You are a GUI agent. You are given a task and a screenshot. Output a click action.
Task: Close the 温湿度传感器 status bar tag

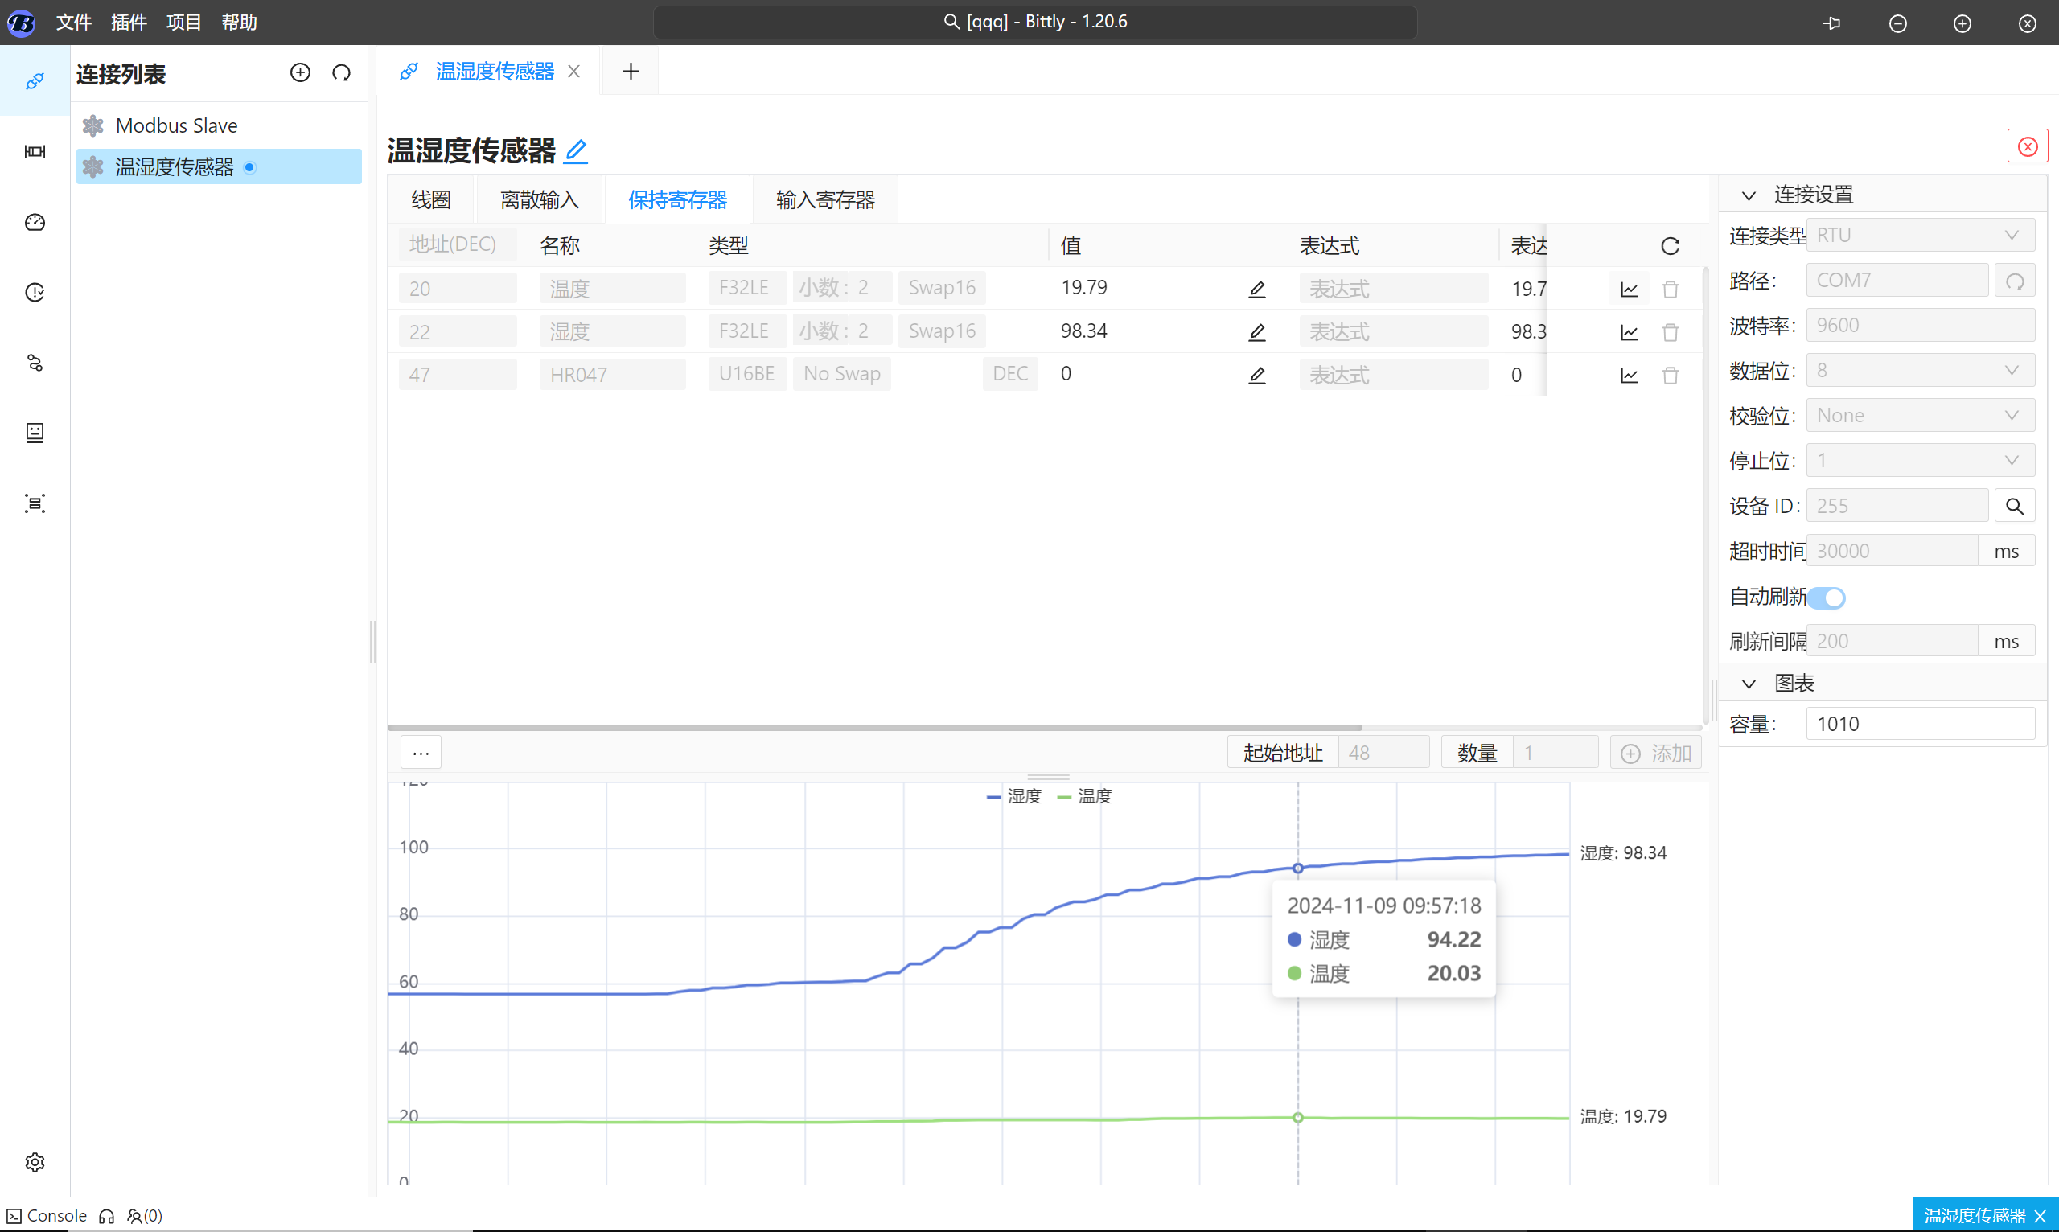(x=2041, y=1216)
